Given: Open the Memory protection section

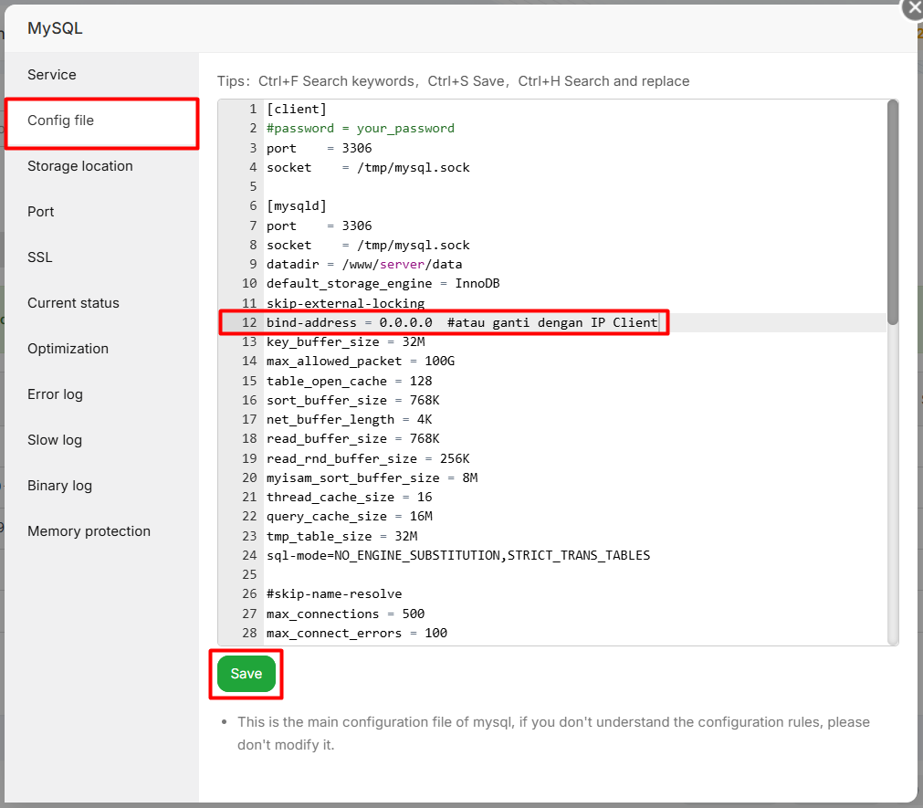Looking at the screenshot, I should [88, 530].
